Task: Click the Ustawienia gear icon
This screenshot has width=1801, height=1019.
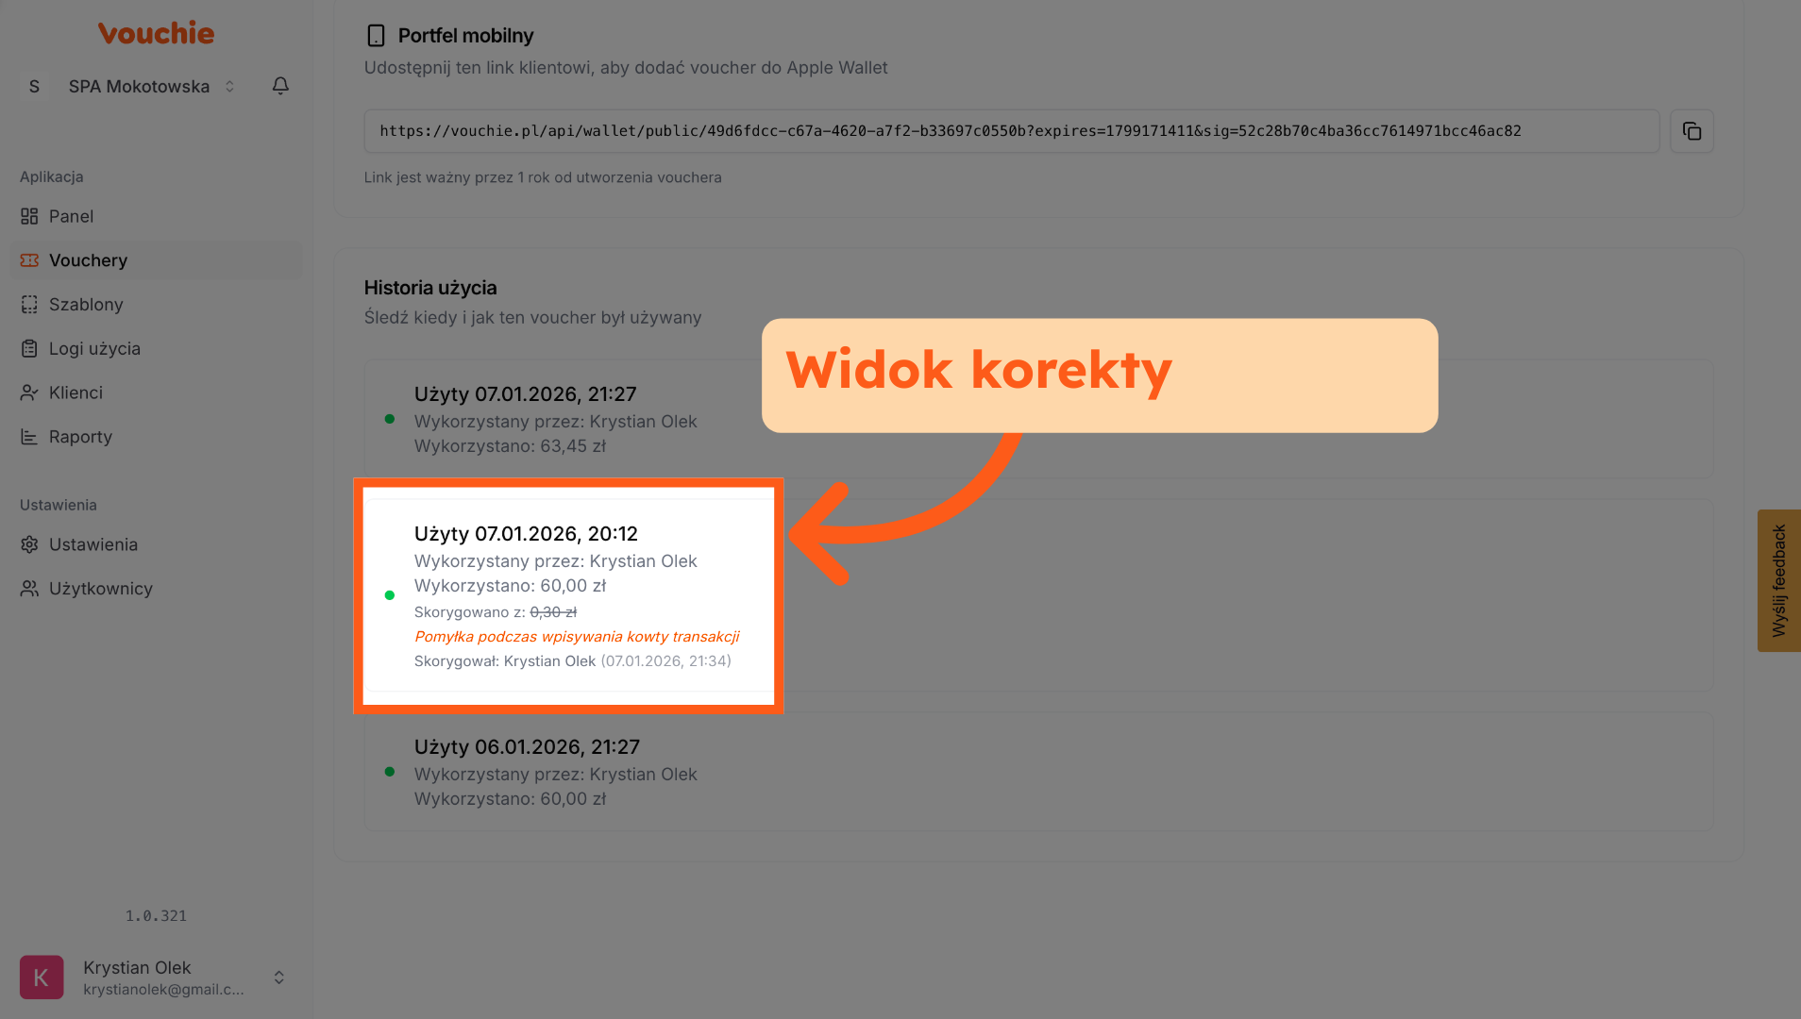Action: coord(29,544)
